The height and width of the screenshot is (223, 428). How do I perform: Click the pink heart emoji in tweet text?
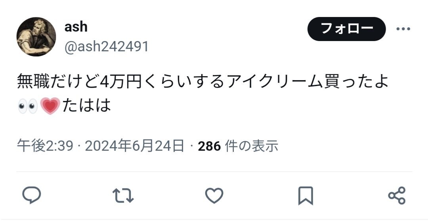(x=50, y=105)
